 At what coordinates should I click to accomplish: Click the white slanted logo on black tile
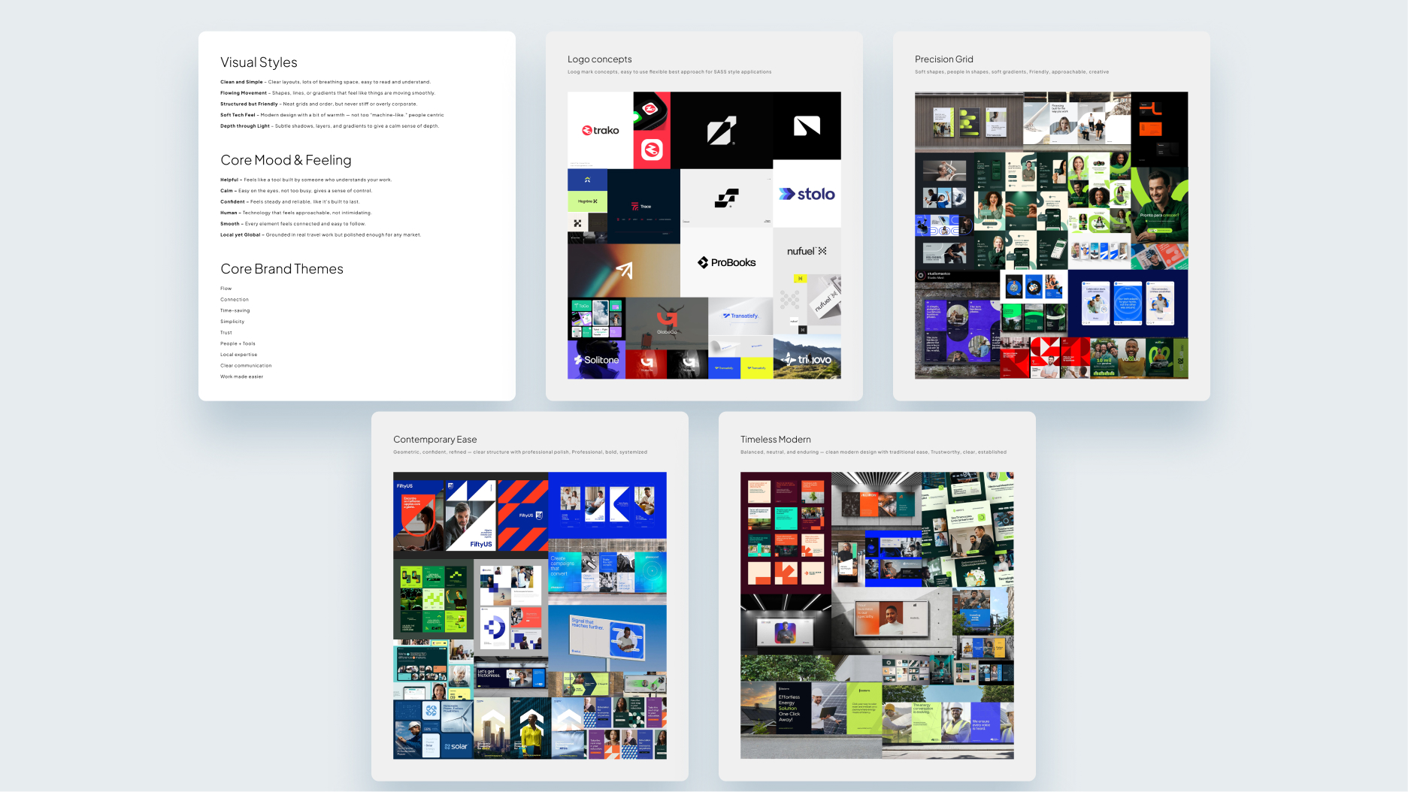pyautogui.click(x=722, y=130)
